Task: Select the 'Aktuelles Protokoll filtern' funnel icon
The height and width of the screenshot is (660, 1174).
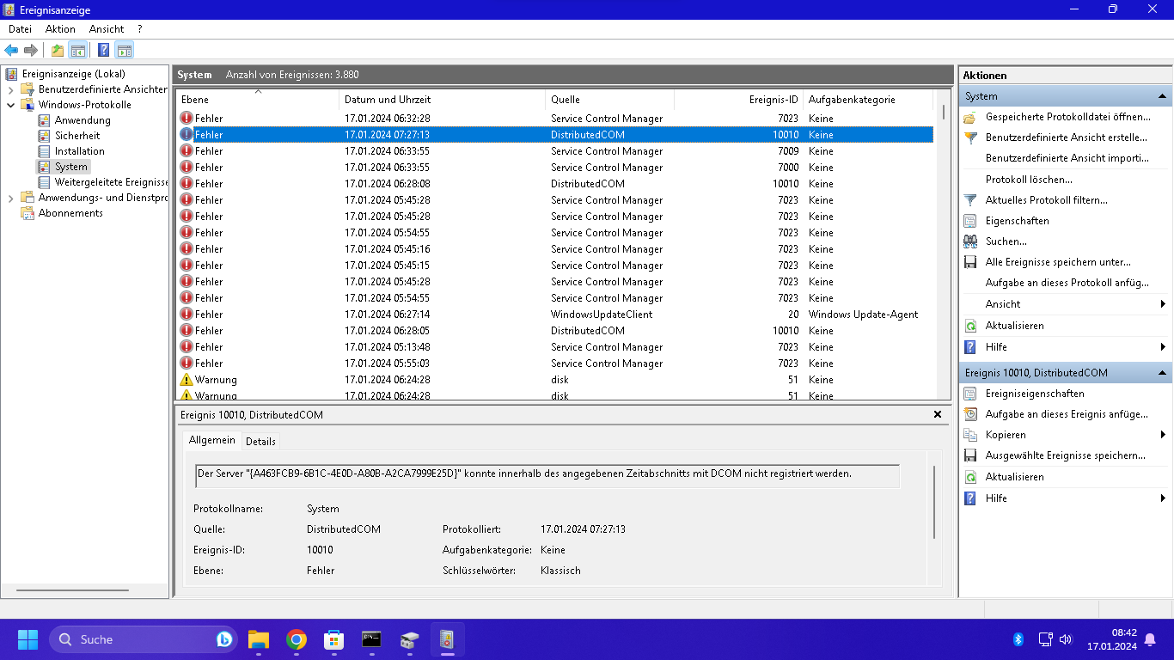Action: click(x=969, y=199)
